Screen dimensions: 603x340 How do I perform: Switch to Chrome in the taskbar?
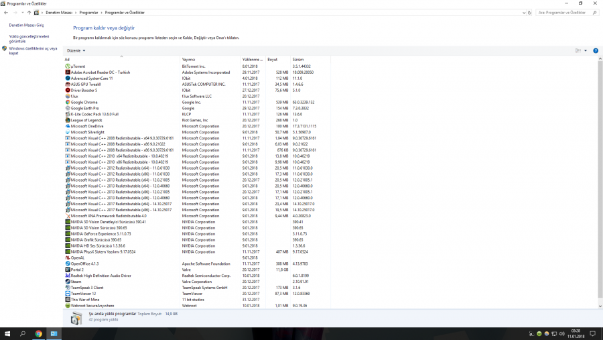click(x=38, y=333)
